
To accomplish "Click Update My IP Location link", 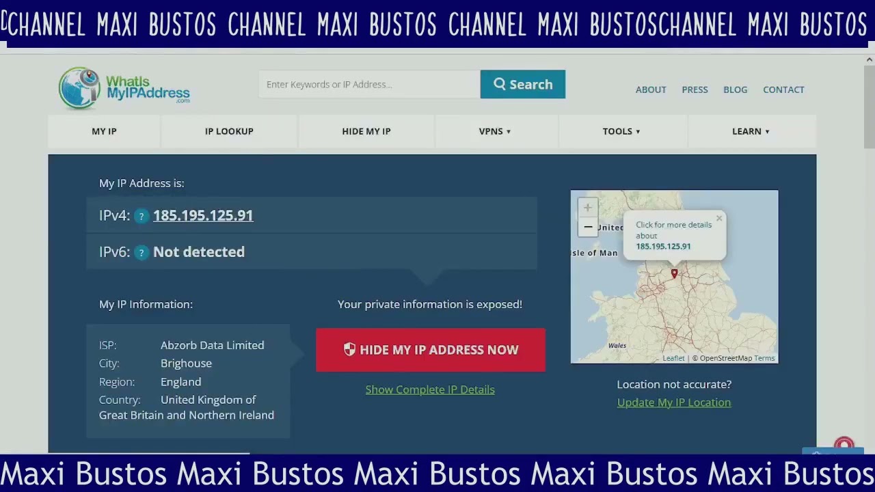I will 674,402.
